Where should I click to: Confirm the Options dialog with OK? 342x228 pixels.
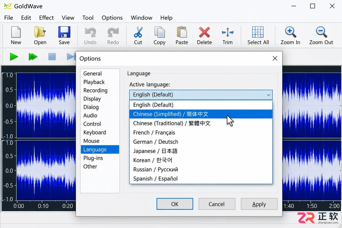click(x=175, y=204)
